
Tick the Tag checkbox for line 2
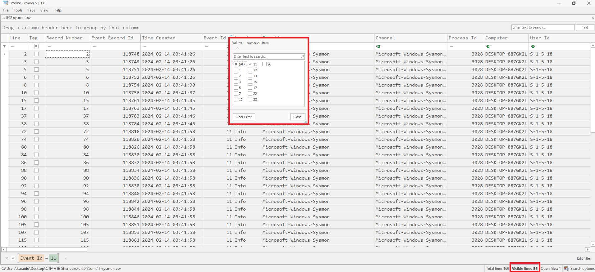tap(36, 54)
